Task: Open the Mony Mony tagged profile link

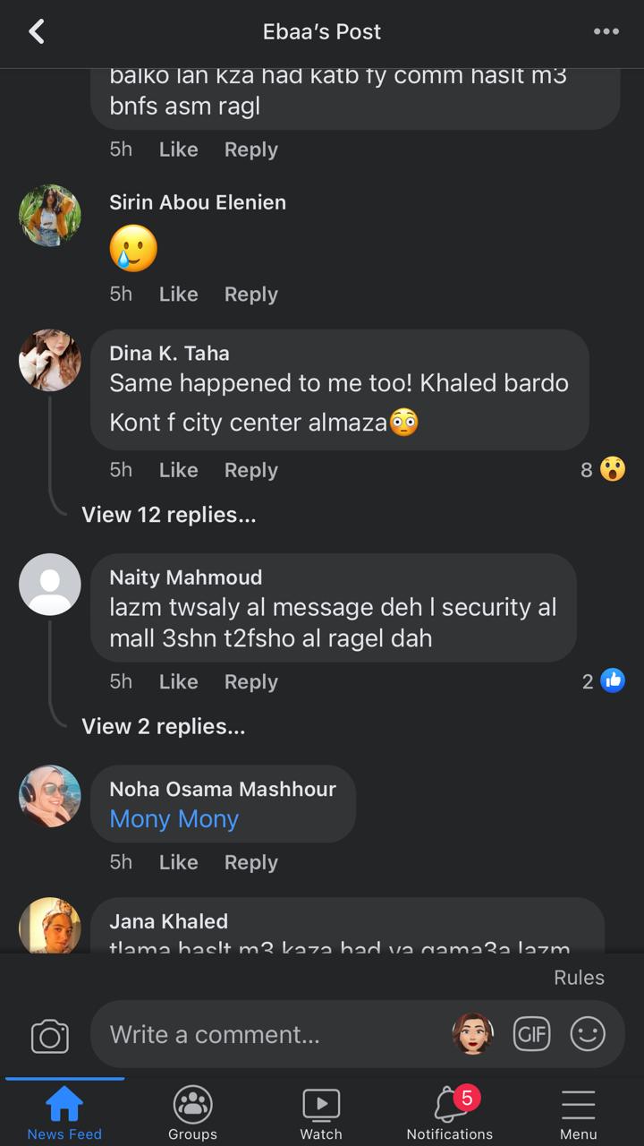Action: (174, 819)
